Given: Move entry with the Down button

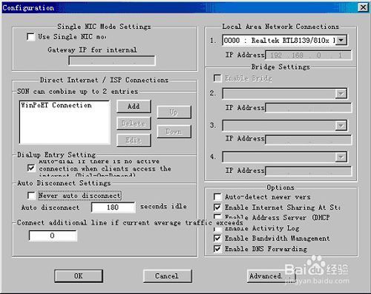Looking at the screenshot, I should [174, 131].
